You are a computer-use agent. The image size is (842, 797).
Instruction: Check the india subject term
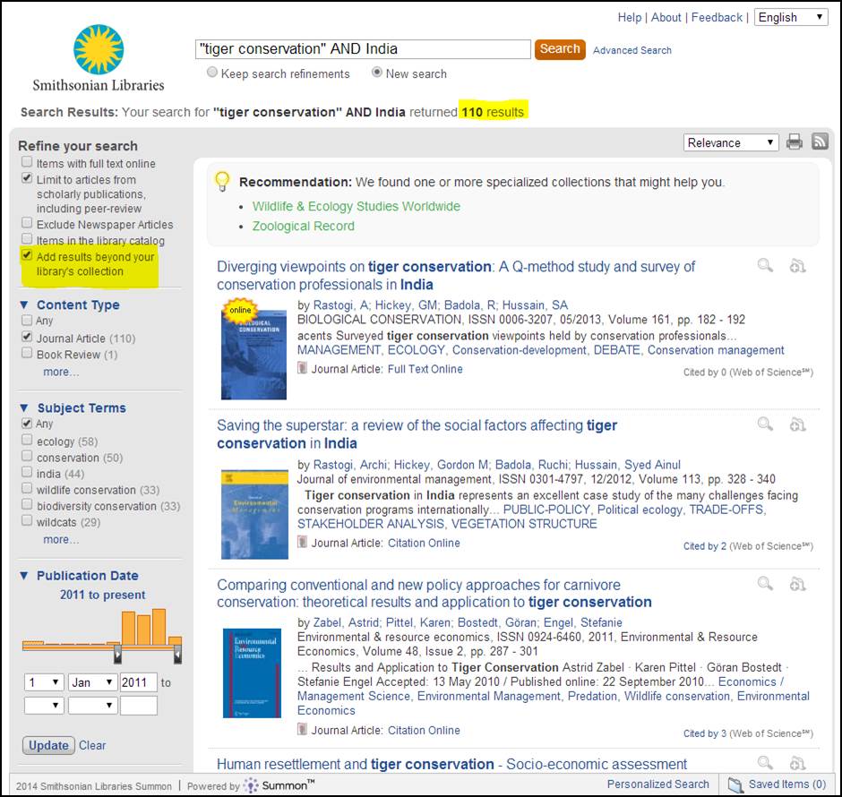click(x=27, y=472)
